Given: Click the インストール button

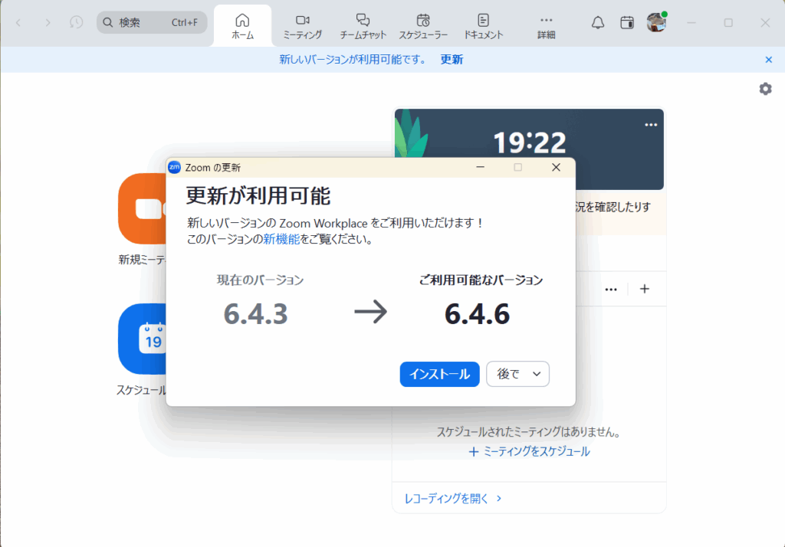Looking at the screenshot, I should point(439,374).
